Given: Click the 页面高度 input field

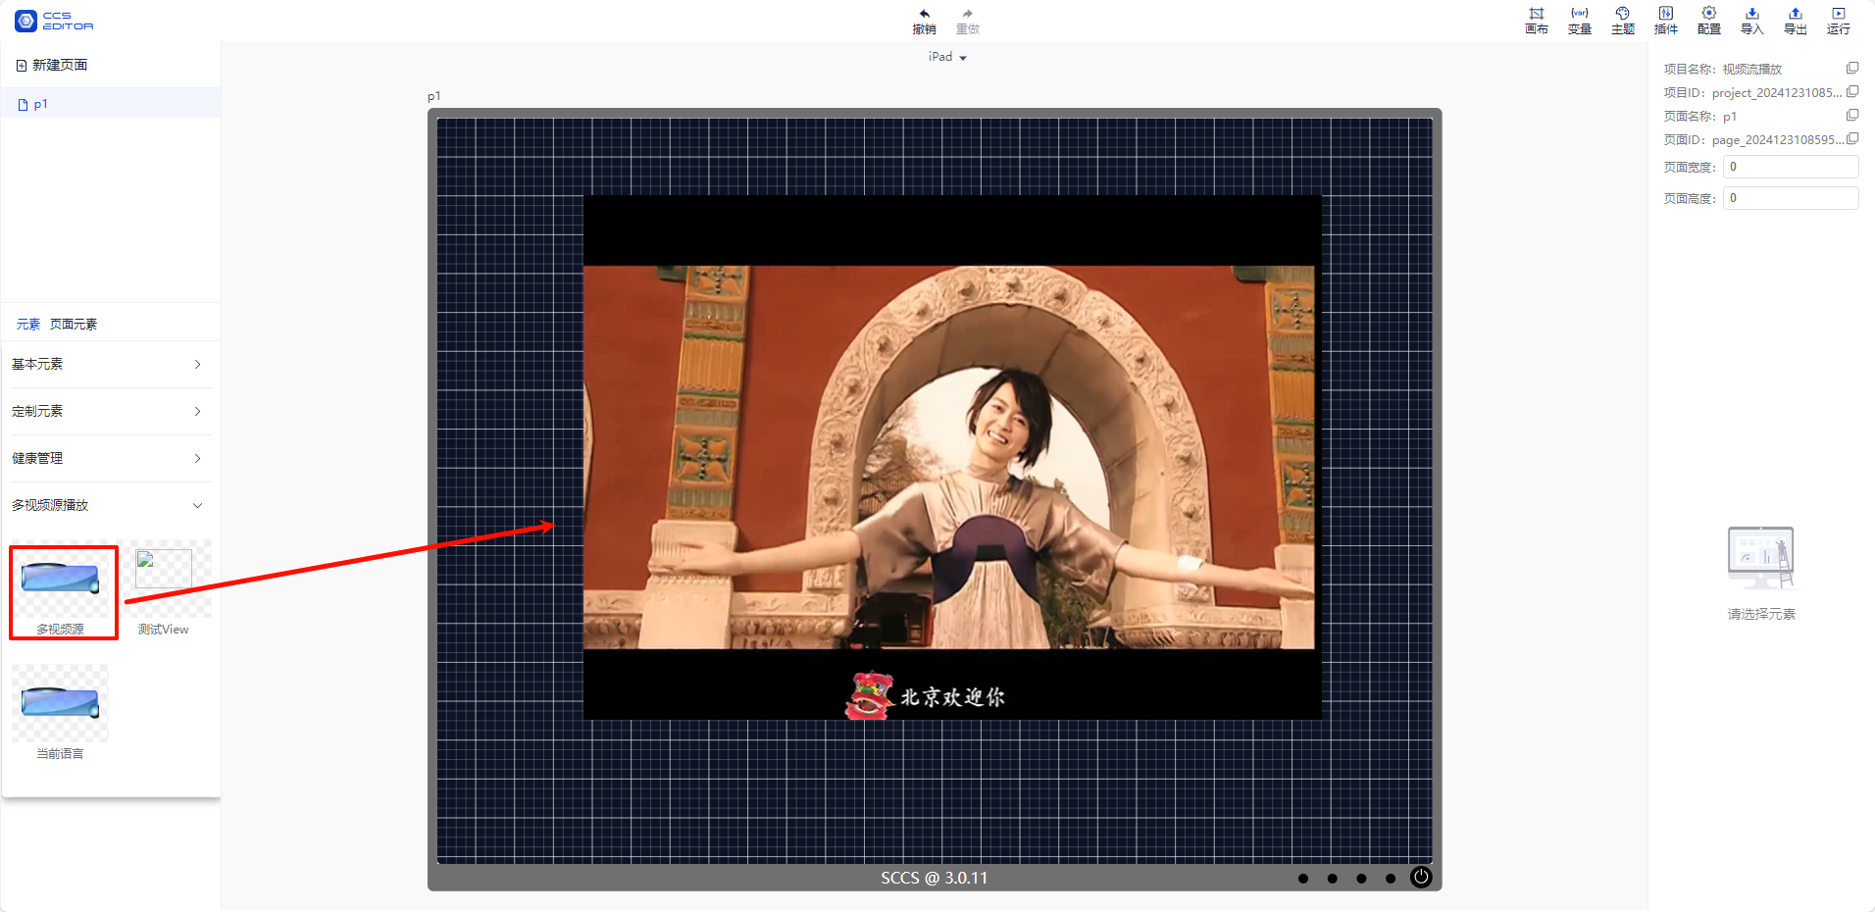Looking at the screenshot, I should (1791, 198).
